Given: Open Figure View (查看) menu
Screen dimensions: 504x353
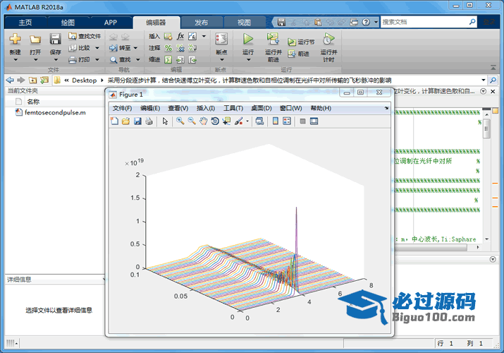Looking at the screenshot, I should (178, 108).
